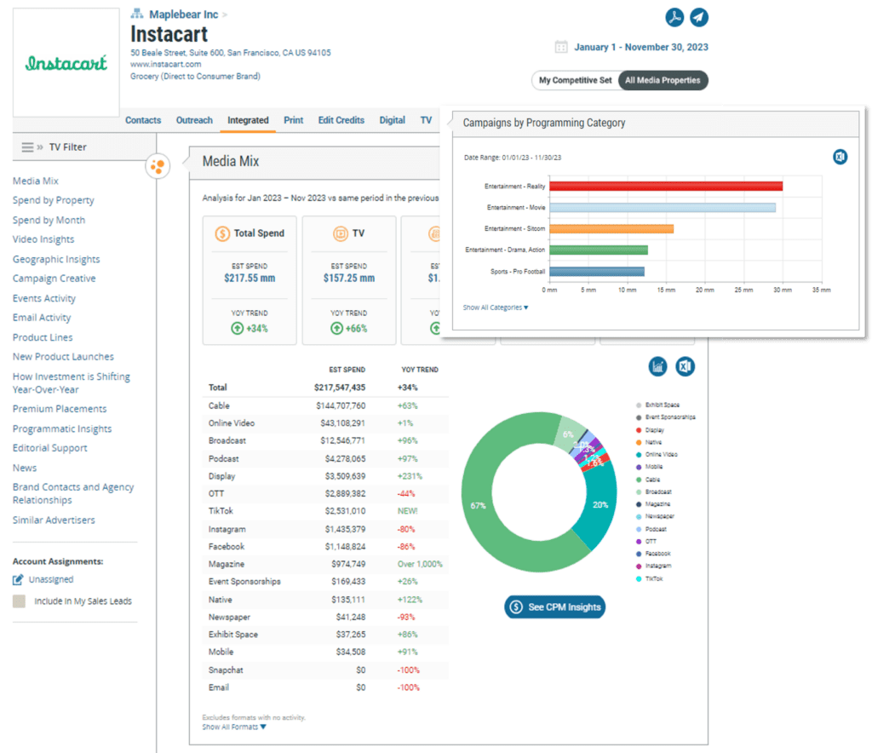Open Geographic Insights section
Image resolution: width=872 pixels, height=753 pixels.
[56, 259]
